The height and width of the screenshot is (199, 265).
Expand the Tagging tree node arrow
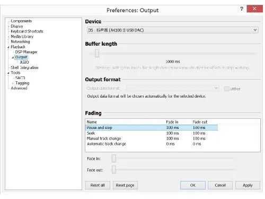(13, 83)
